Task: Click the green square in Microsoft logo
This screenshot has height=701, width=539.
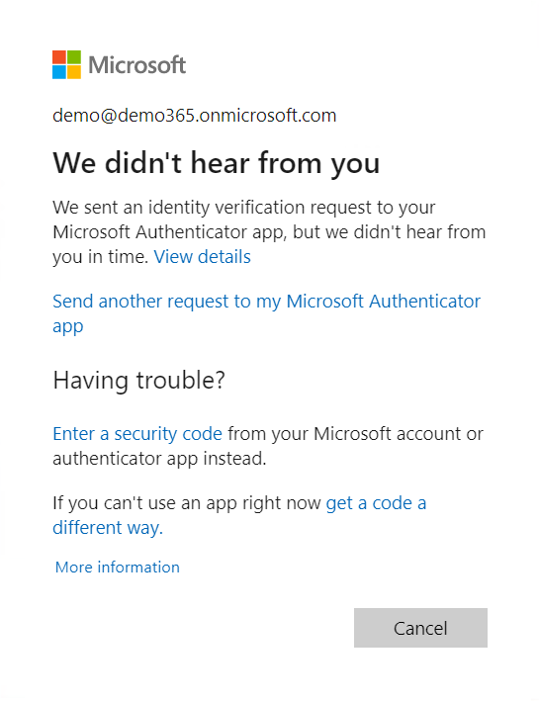Action: [74, 57]
